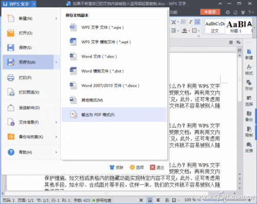This screenshot has height=204, width=257.
Task: Toggle the highlighted frame icon in ribbon
Action: tap(197, 22)
